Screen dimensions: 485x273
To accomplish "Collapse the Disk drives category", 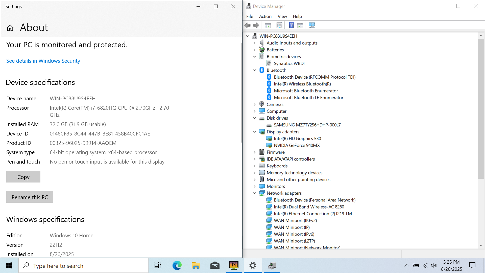I will tap(255, 118).
